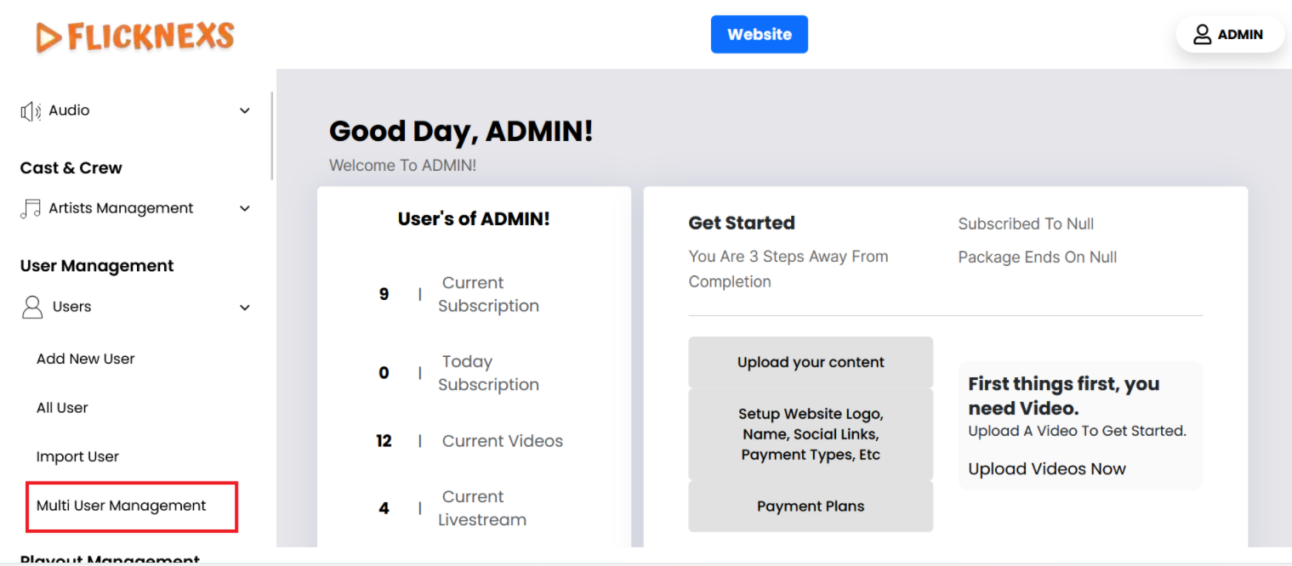Click the Users person icon in sidebar
1292x566 pixels.
(x=32, y=307)
